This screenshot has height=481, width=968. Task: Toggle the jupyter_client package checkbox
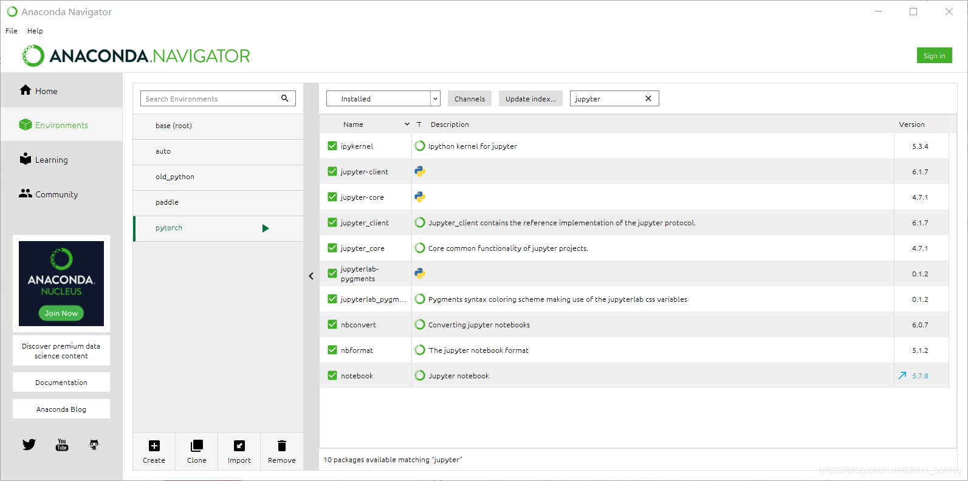coord(332,222)
